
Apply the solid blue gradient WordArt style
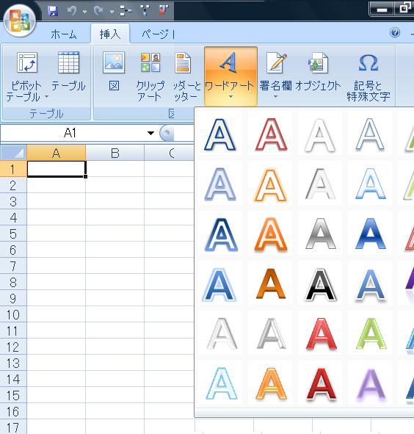370,234
